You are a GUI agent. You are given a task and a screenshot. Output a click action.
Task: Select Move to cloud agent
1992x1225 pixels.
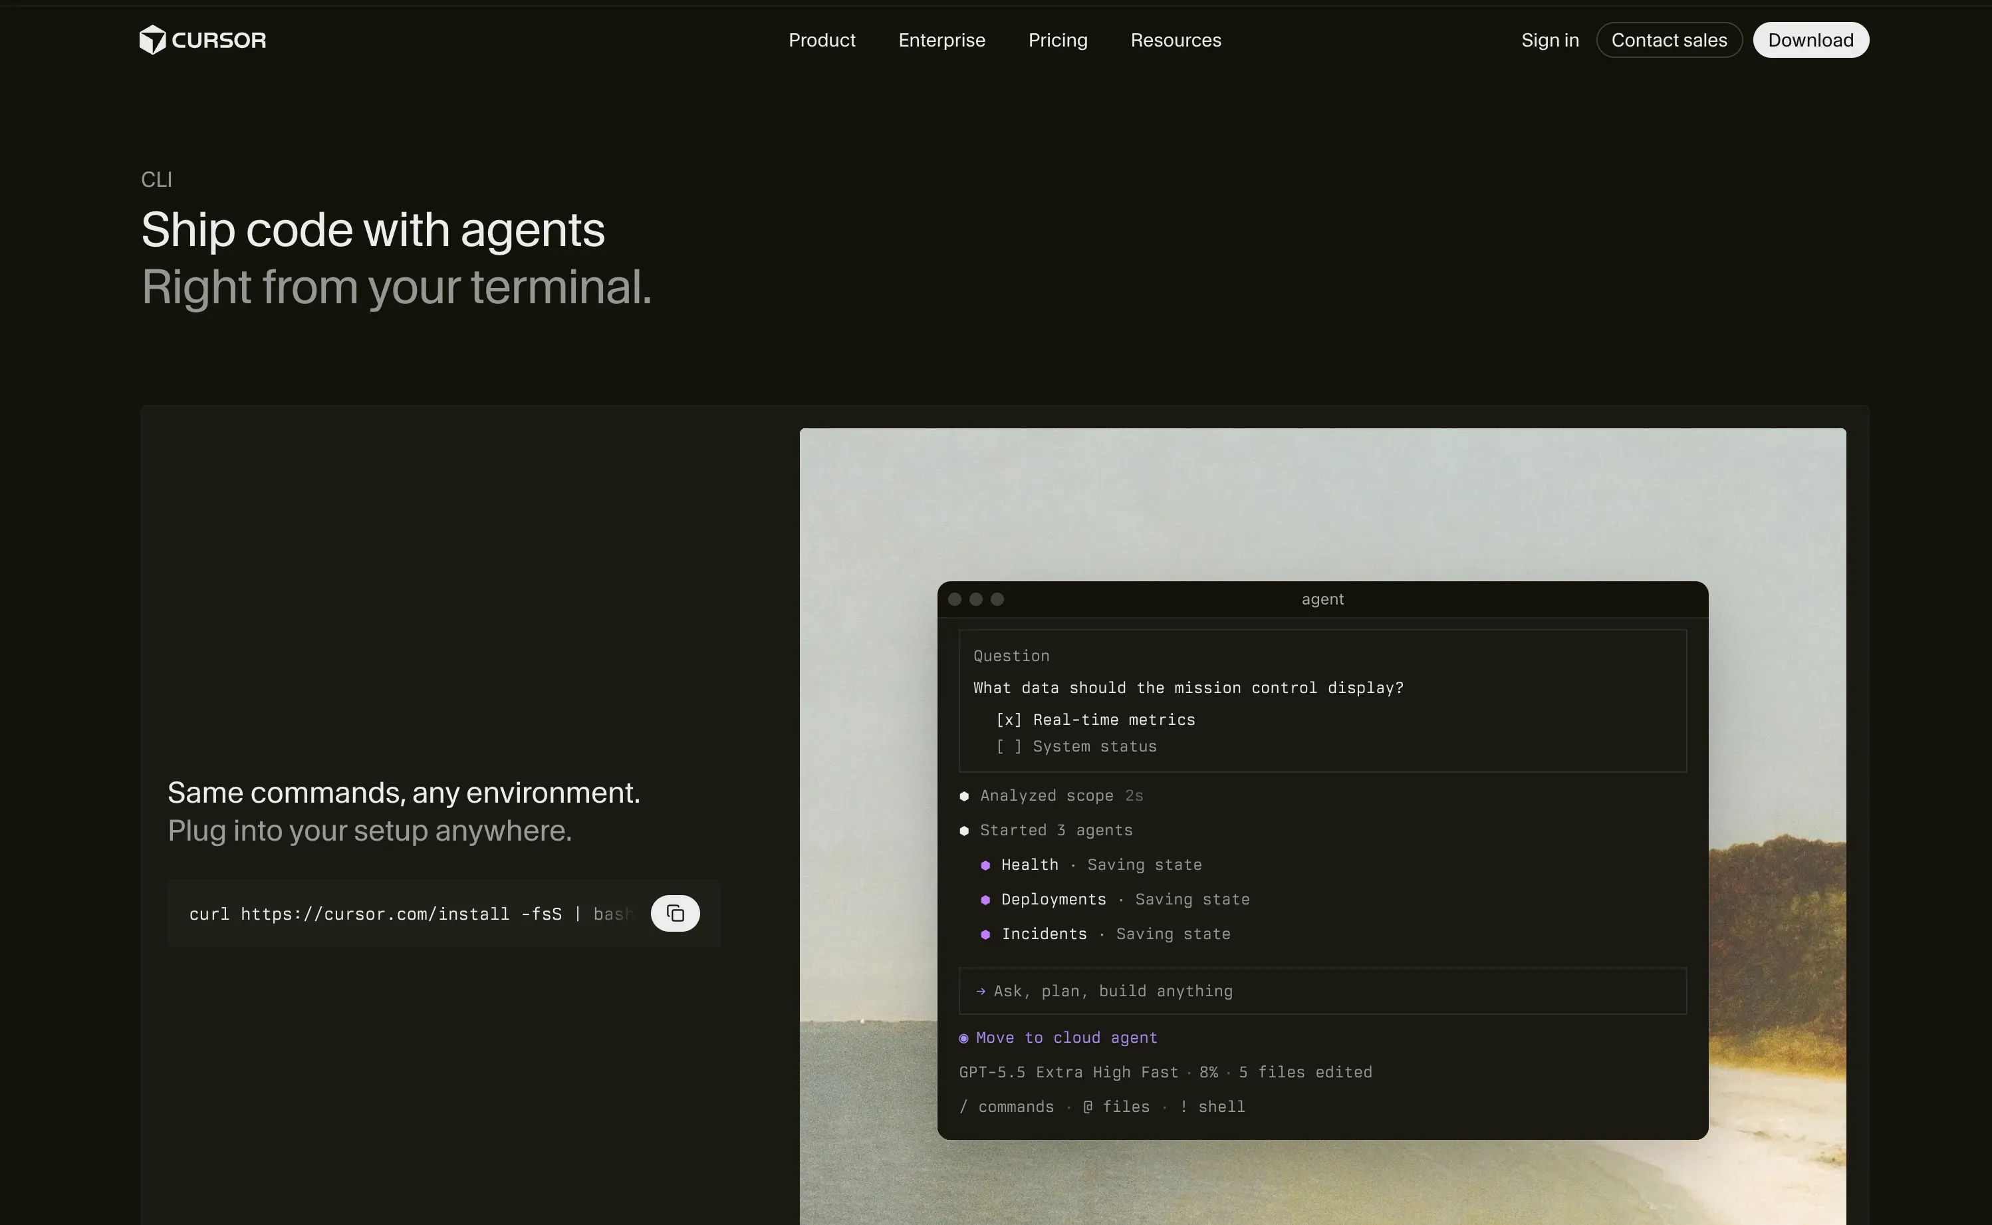[1066, 1038]
